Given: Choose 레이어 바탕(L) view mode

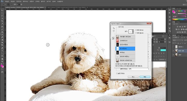Looking at the screenshot, I should [x=125, y=56].
